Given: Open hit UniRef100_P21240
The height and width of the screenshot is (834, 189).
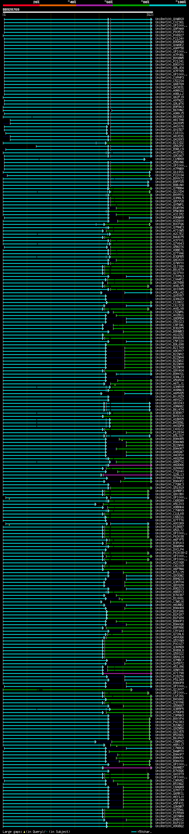Looking at the screenshot, I should coord(169,38).
